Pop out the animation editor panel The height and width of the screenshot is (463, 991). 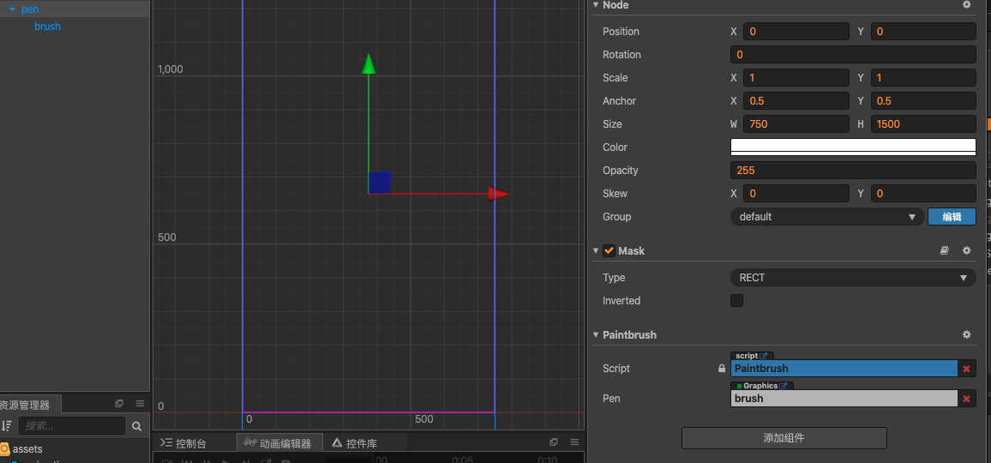pyautogui.click(x=554, y=442)
